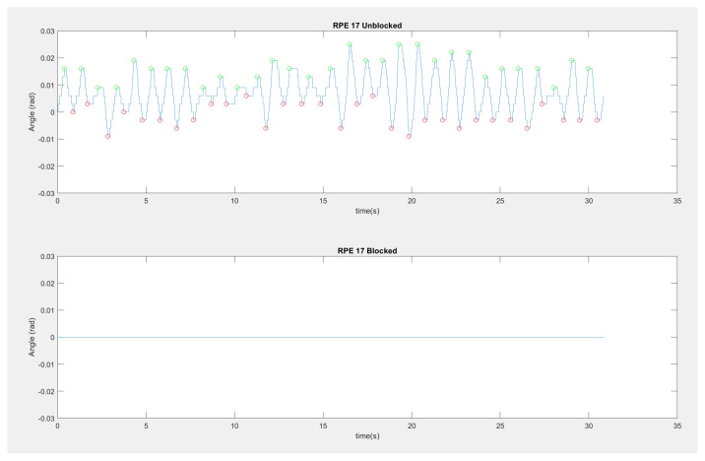The width and height of the screenshot is (705, 461).
Task: Click the "RPE 17 Blocked" plot title
Action: click(x=366, y=250)
